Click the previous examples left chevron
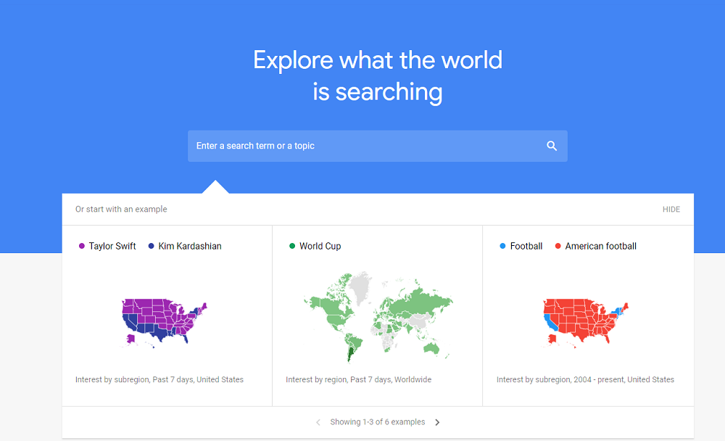Screen dimensions: 725x441 coord(318,422)
